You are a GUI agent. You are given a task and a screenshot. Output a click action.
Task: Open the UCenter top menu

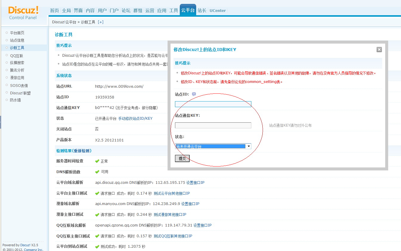[x=218, y=10]
